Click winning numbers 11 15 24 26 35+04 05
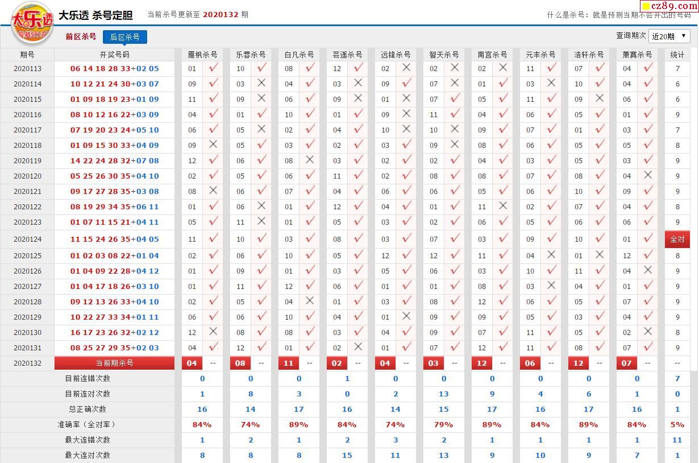699x463 pixels. pyautogui.click(x=115, y=239)
